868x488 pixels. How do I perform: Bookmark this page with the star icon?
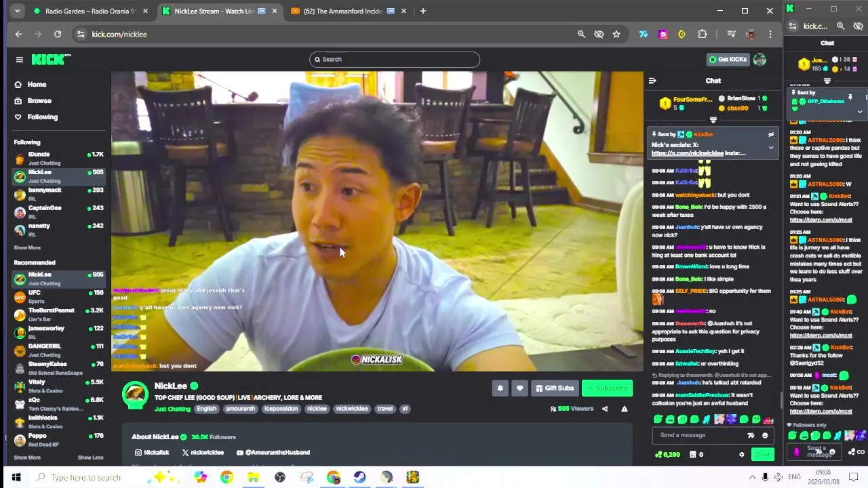[616, 35]
